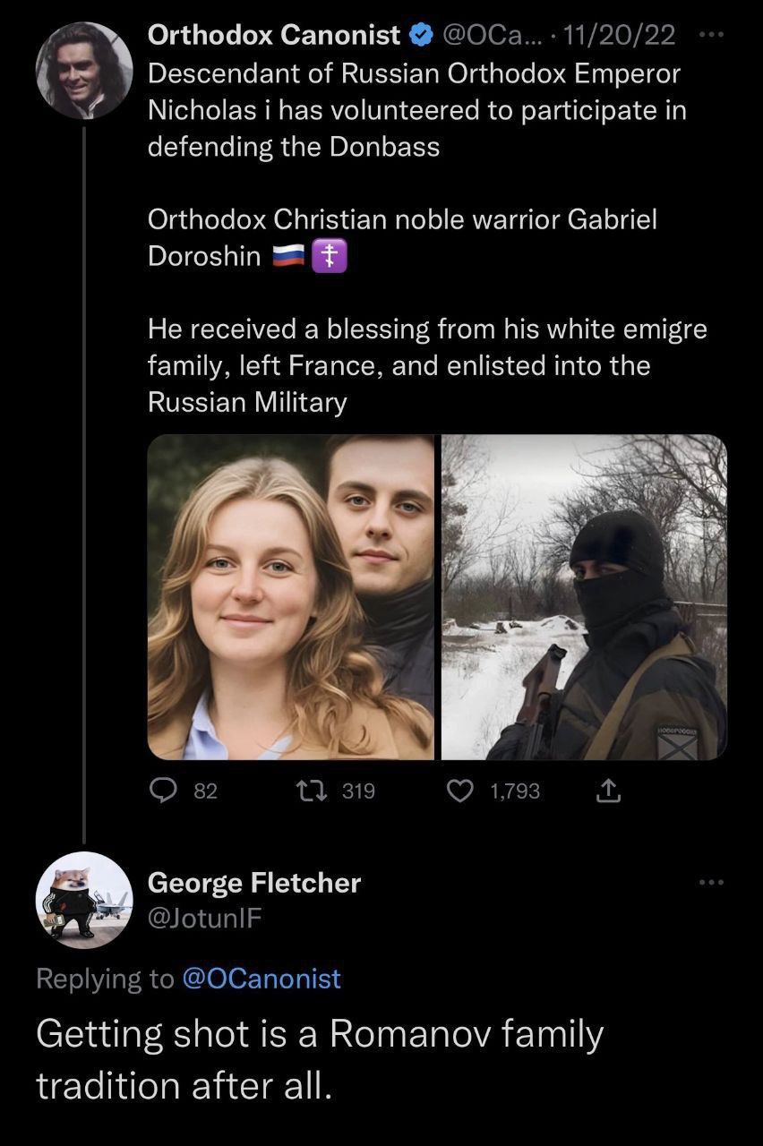Click the 1,793 likes count
Screen dimensions: 763x1146
[x=515, y=791]
